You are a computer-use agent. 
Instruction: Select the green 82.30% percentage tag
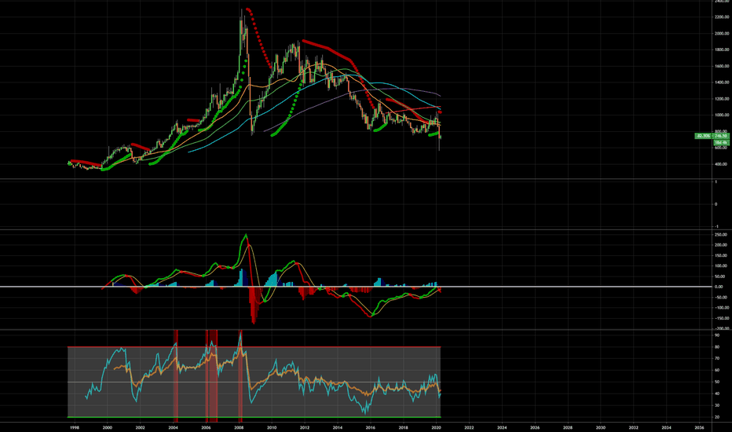(704, 136)
